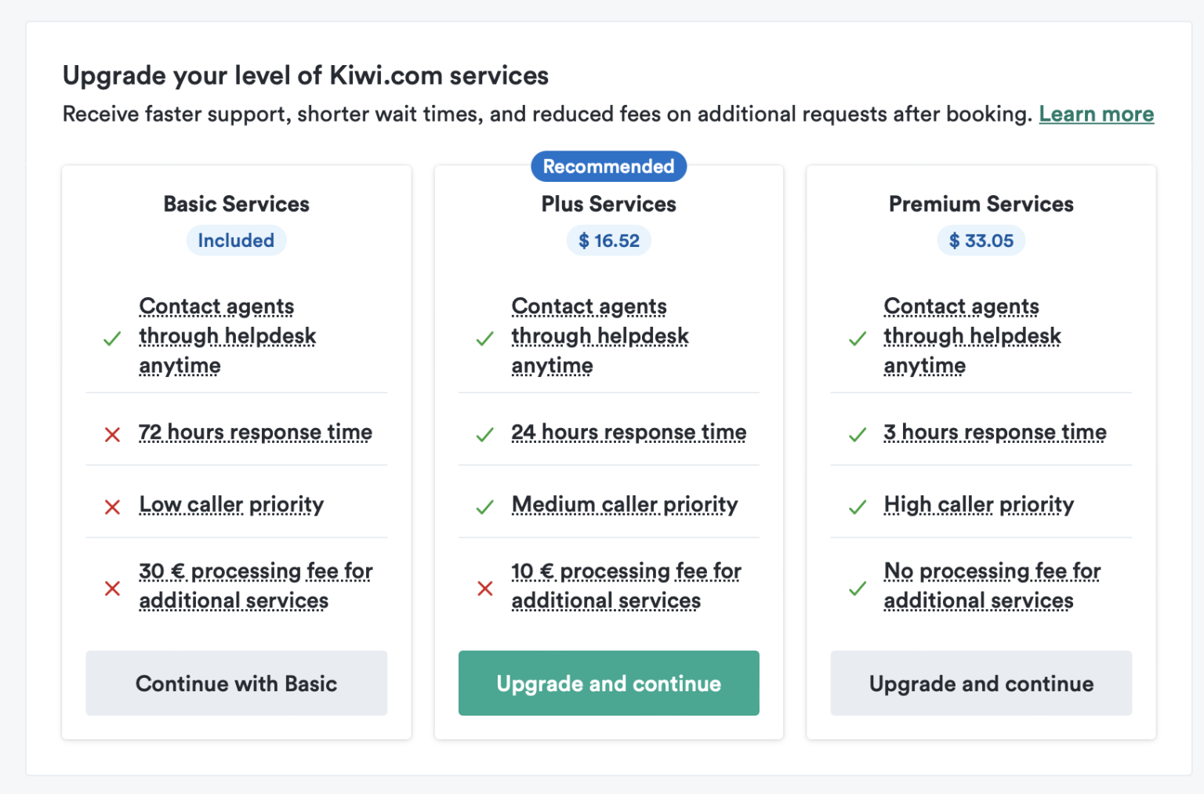This screenshot has width=1204, height=794.
Task: Open the Learn more link
Action: pyautogui.click(x=1096, y=114)
